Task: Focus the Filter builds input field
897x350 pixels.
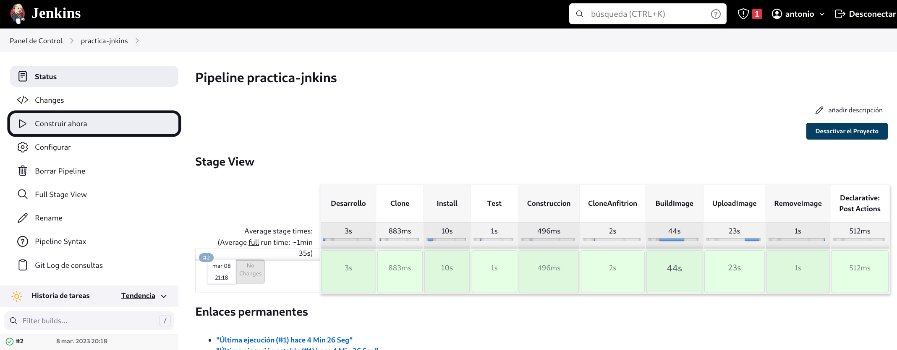Action: [x=89, y=321]
